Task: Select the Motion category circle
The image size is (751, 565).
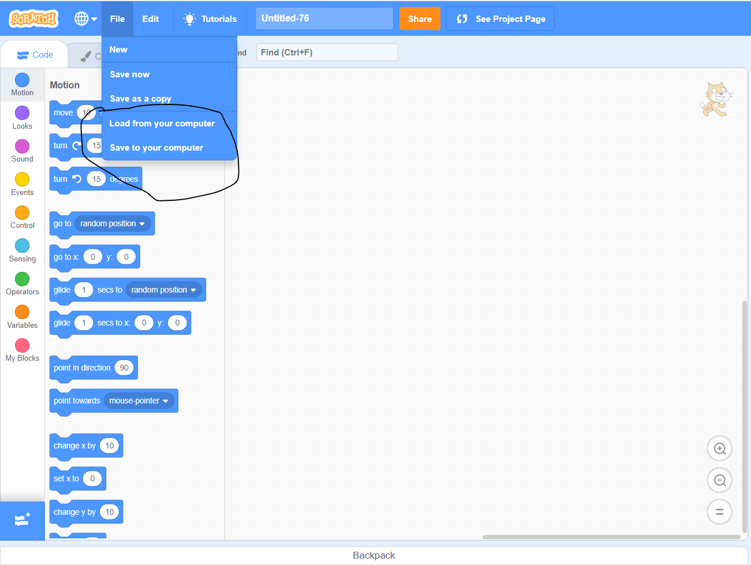Action: click(22, 80)
